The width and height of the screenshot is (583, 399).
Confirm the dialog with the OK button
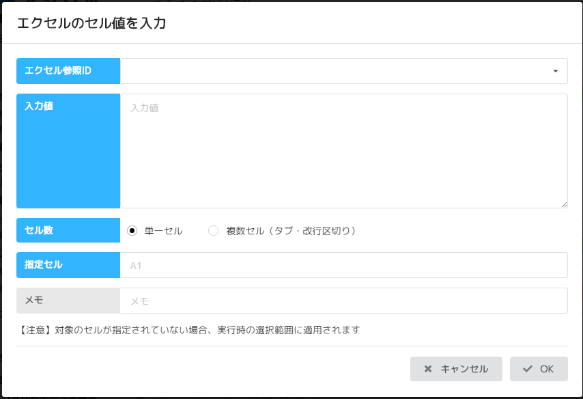coord(539,369)
